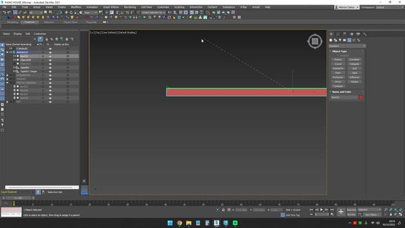The image size is (405, 228).
Task: Click the ViewCube in the viewport
Action: tap(315, 41)
